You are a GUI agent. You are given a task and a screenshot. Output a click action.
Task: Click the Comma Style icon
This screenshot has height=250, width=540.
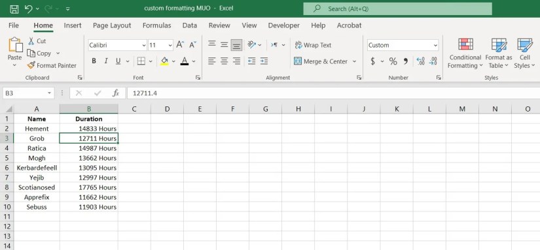405,61
